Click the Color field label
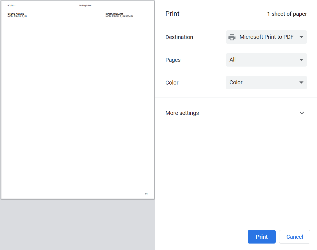 point(172,83)
